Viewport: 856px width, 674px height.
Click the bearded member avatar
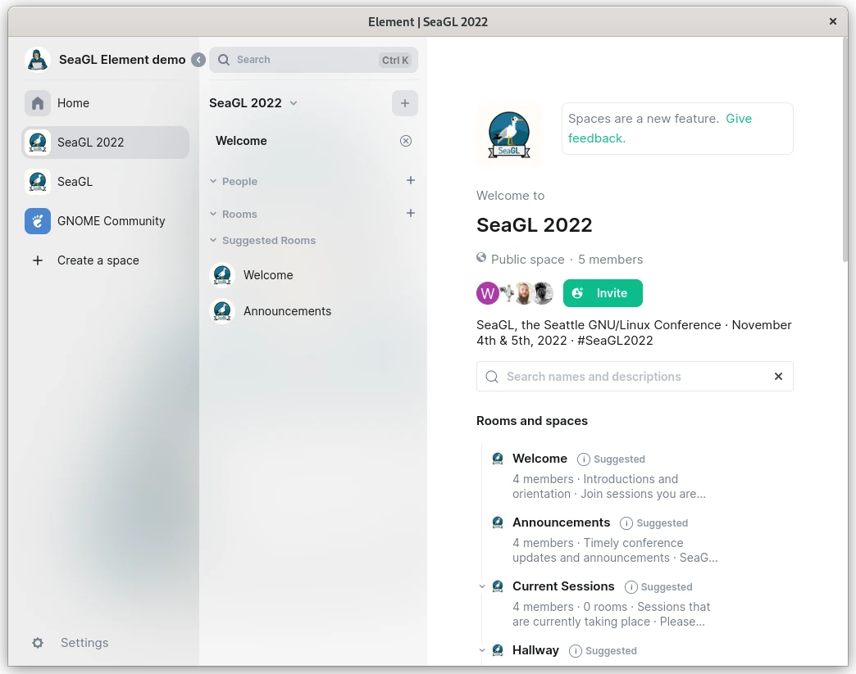523,293
